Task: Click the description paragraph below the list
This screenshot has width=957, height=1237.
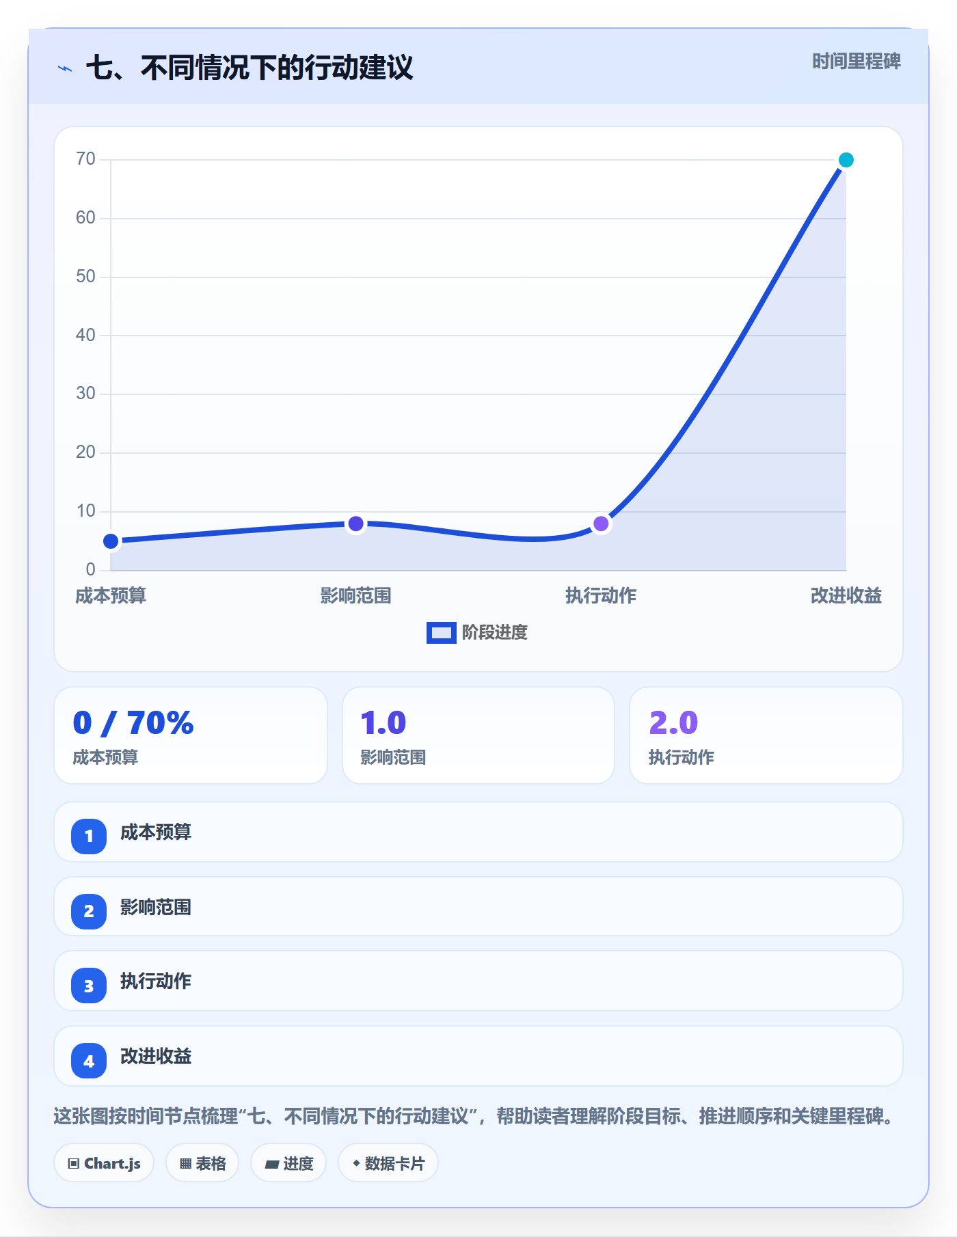Action: (474, 1117)
